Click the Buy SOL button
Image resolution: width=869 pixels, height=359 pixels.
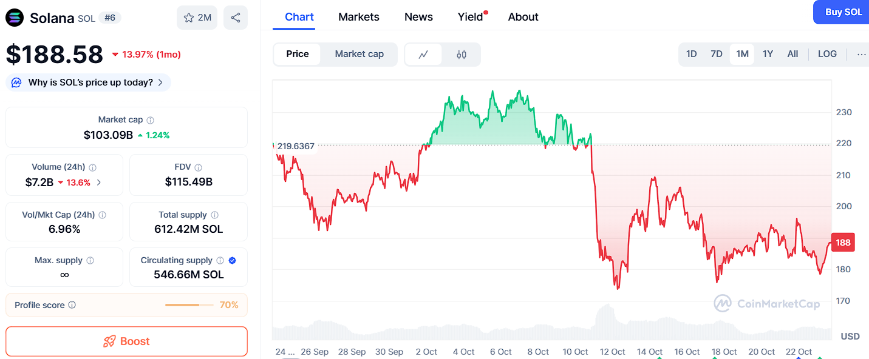pyautogui.click(x=843, y=12)
